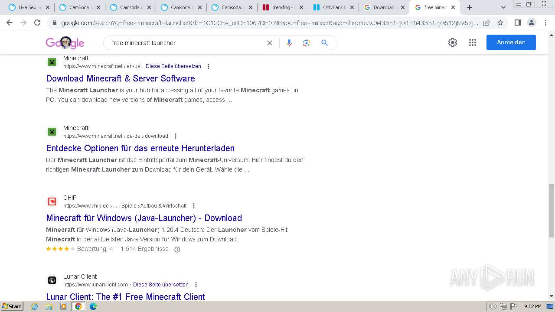Start voice search with microphone icon

point(289,43)
